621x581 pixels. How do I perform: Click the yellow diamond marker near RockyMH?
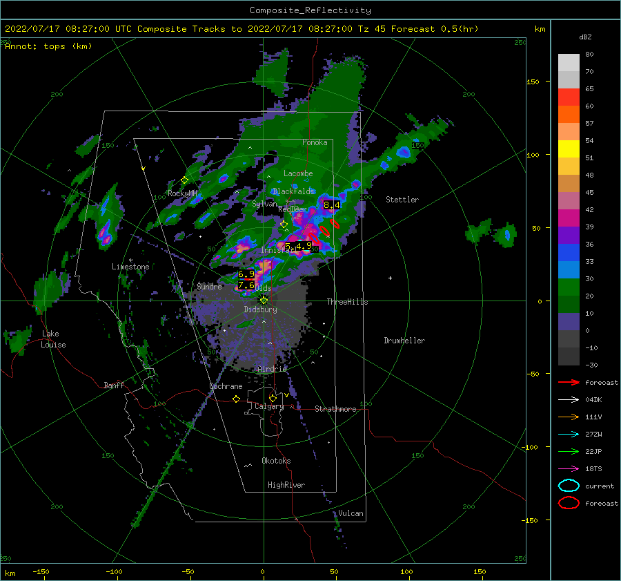184,180
